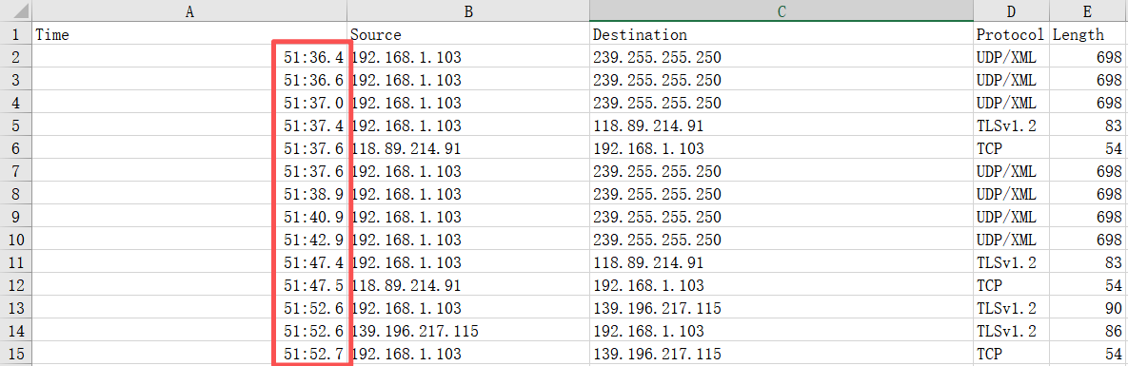Select row 1 header
Screen dimensions: 1128x366
[x=16, y=34]
